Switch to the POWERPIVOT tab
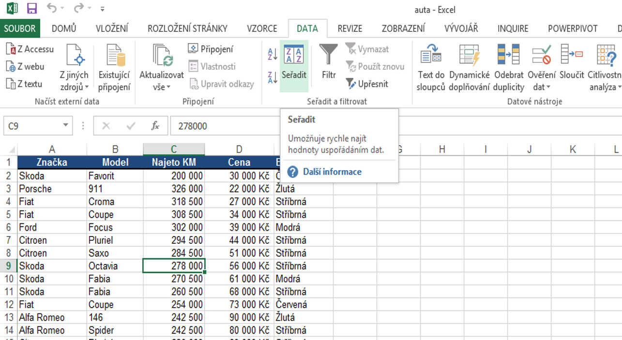Viewport: 622px width, 340px height. 573,29
